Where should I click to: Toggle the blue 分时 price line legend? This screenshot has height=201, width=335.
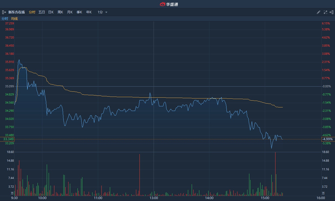(x=5, y=19)
